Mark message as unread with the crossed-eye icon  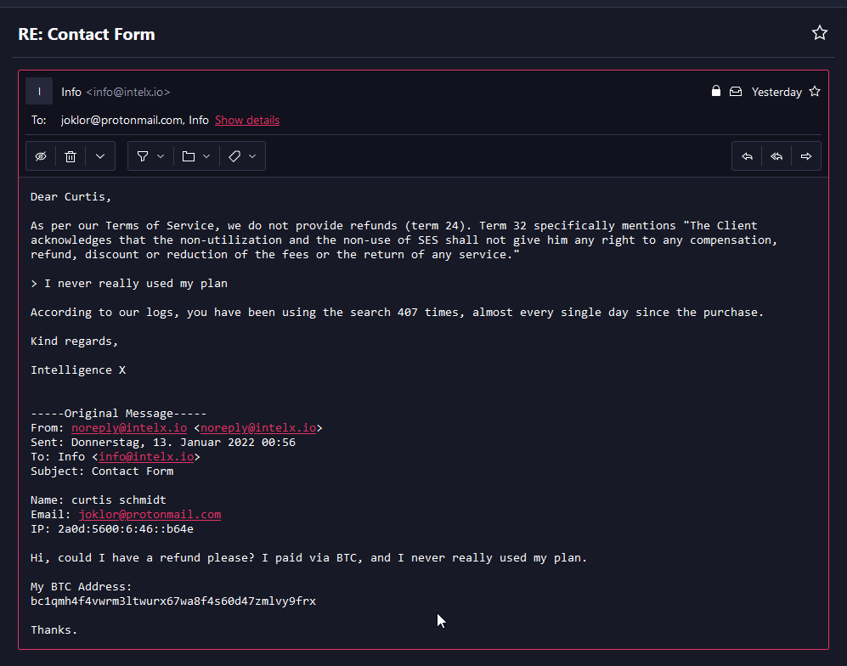tap(41, 156)
